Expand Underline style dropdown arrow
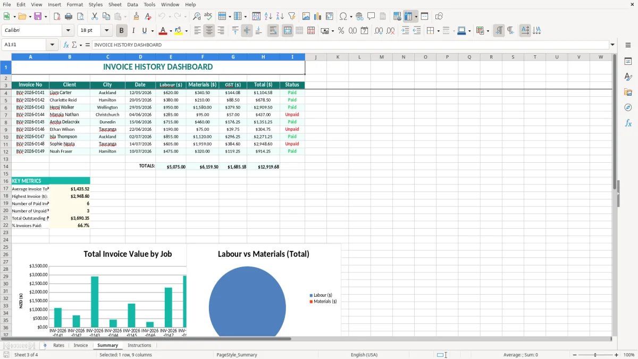 point(152,31)
